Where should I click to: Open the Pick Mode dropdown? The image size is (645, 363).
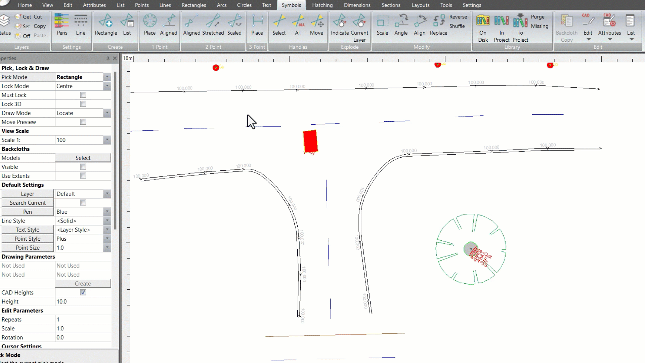point(107,77)
